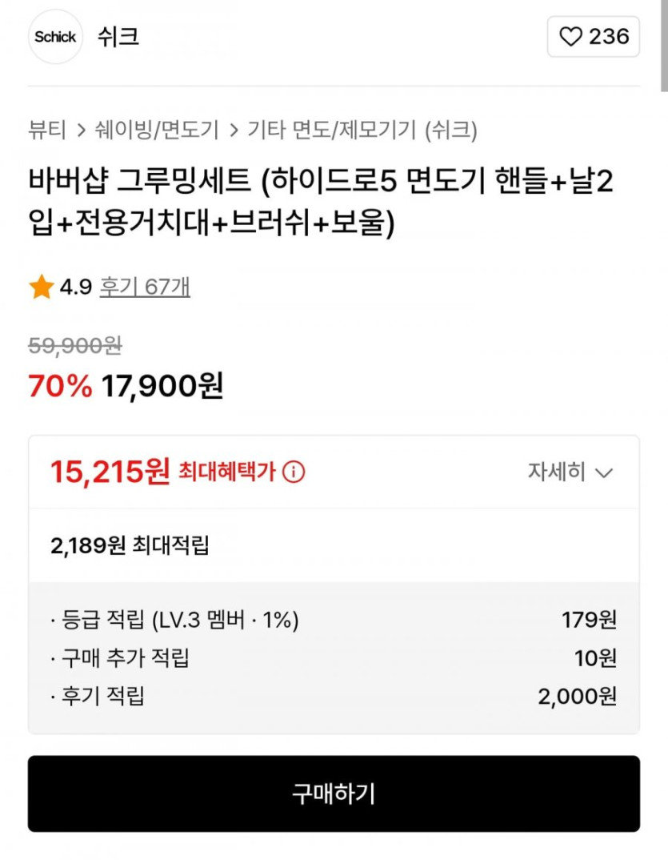
Task: Click the down chevron next to 자세히
Action: [604, 472]
